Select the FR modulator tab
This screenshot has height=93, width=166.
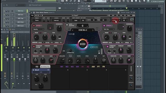[103, 67]
